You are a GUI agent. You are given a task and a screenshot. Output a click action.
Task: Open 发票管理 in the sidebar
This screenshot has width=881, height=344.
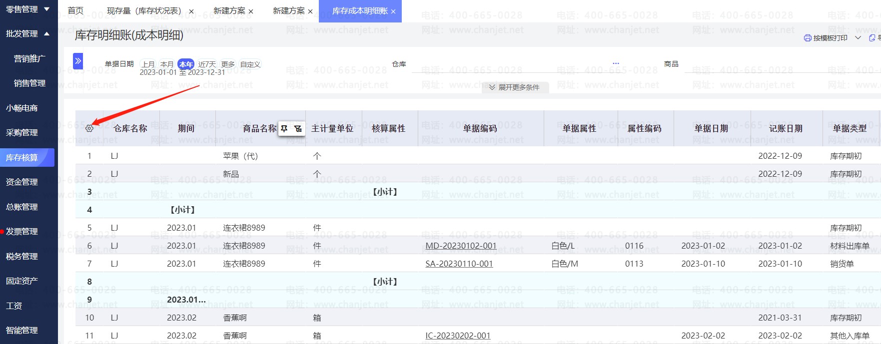coord(22,231)
